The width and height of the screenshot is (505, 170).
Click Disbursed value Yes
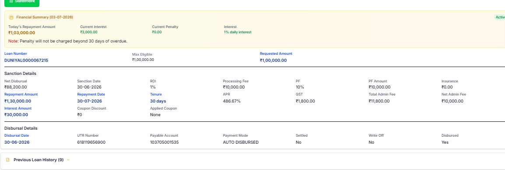445,142
